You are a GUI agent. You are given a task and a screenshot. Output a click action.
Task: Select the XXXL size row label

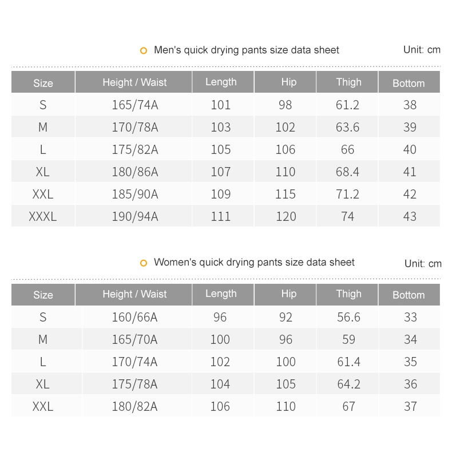point(43,217)
